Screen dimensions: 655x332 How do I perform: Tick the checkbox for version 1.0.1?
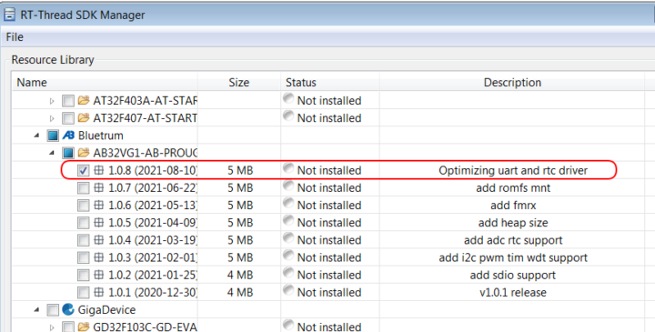[83, 292]
